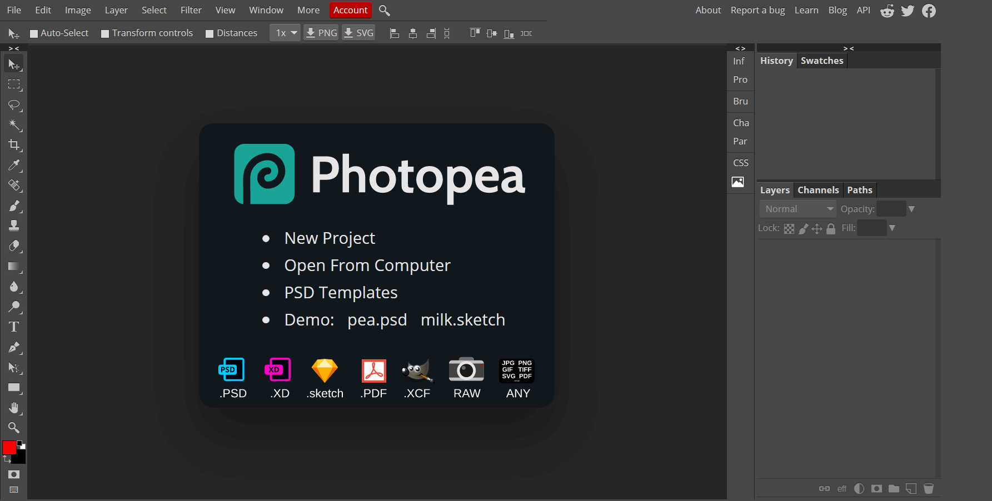Choose the Spot Healing Brush tool

pos(14,186)
